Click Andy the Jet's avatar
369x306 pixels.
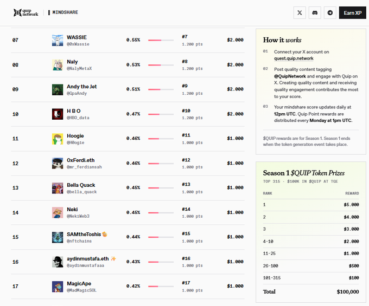(x=58, y=89)
